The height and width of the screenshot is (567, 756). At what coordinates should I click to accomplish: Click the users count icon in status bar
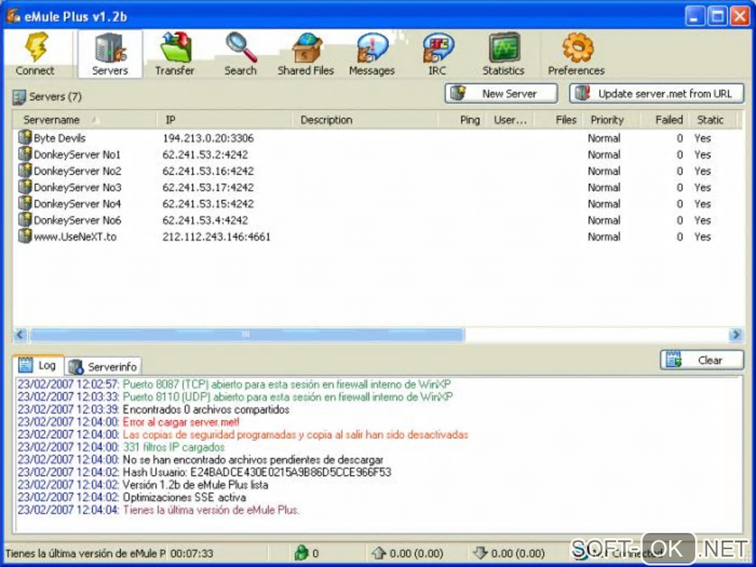tap(302, 552)
